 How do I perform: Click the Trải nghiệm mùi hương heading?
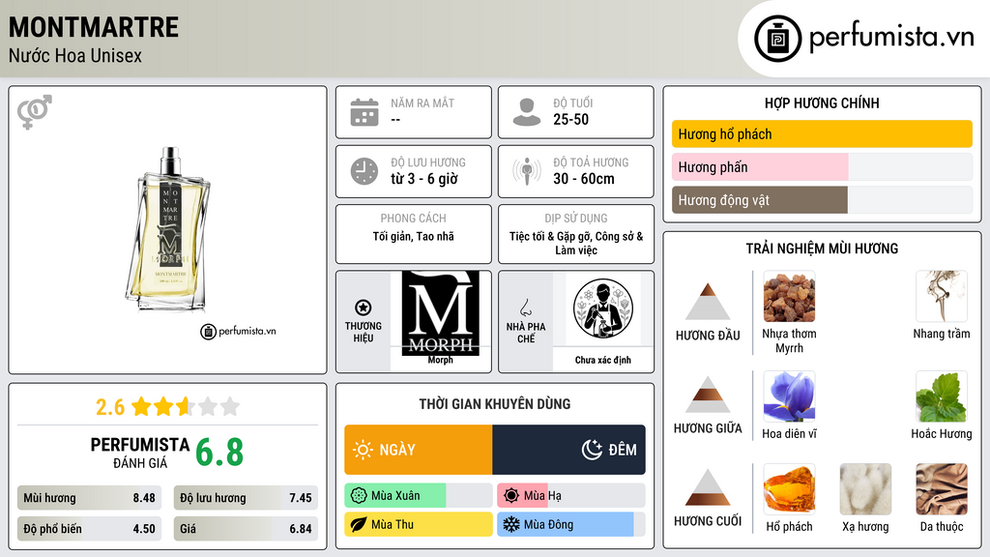point(822,249)
